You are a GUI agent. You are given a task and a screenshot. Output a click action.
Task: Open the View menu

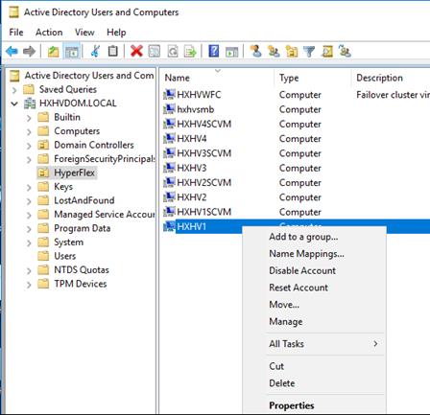(84, 33)
